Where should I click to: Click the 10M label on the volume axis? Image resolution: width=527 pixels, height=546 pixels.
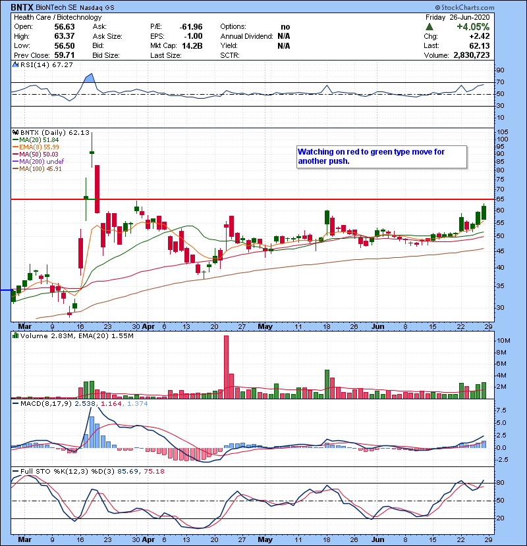(x=504, y=341)
